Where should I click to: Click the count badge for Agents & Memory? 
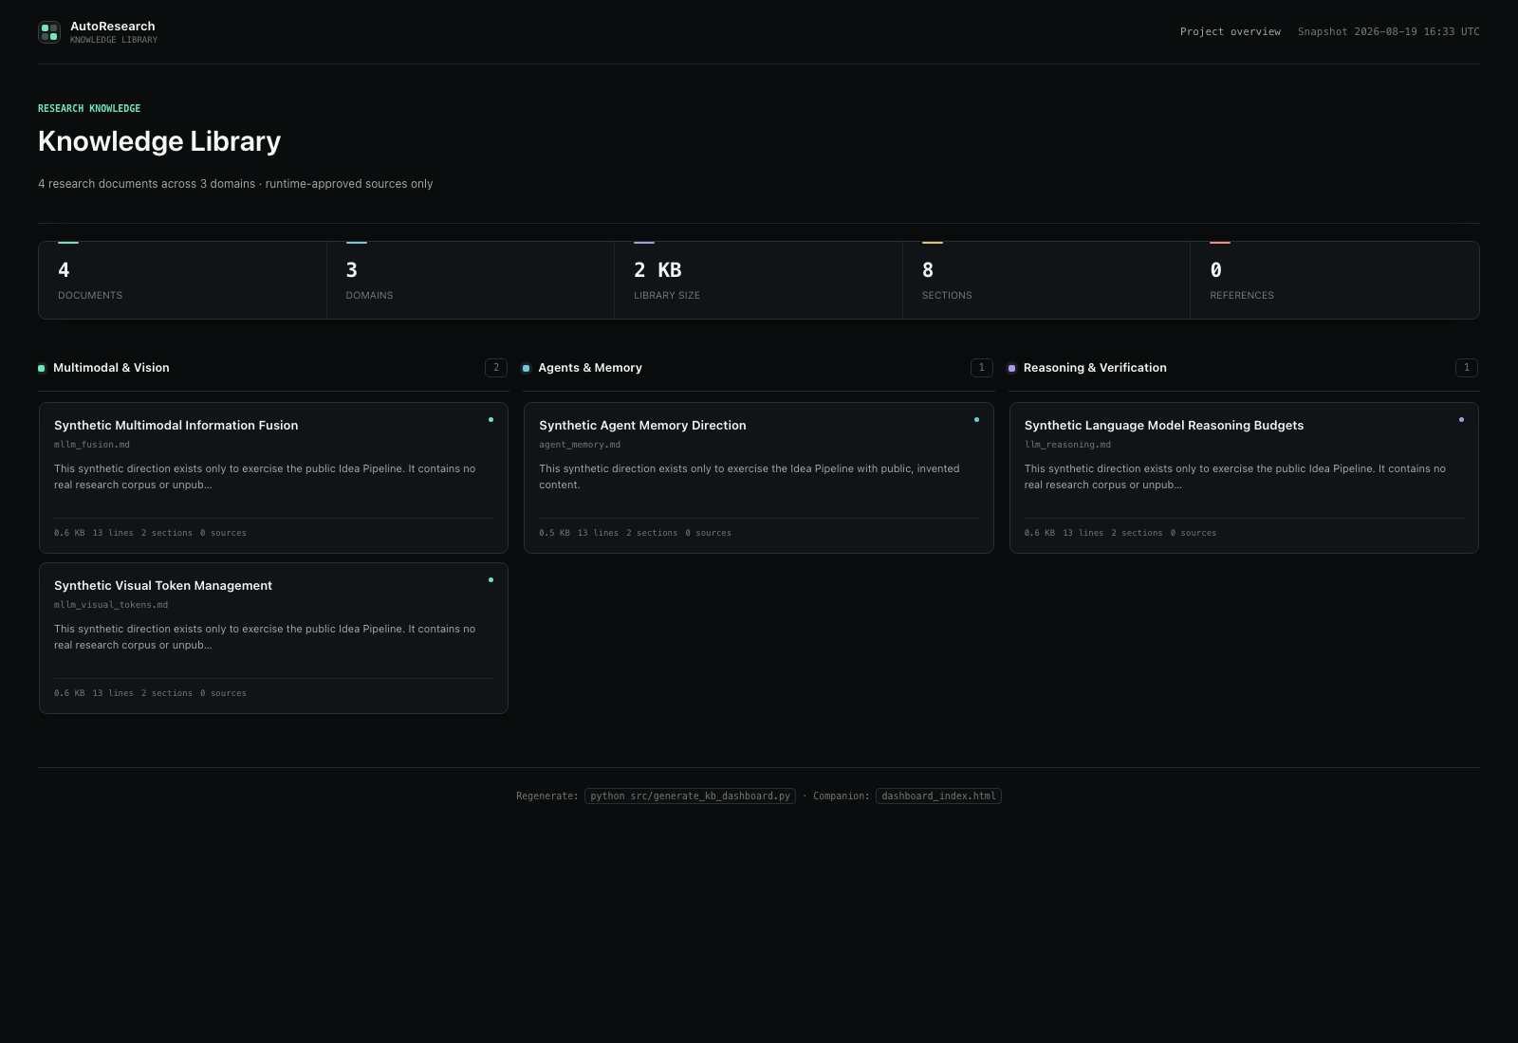982,368
